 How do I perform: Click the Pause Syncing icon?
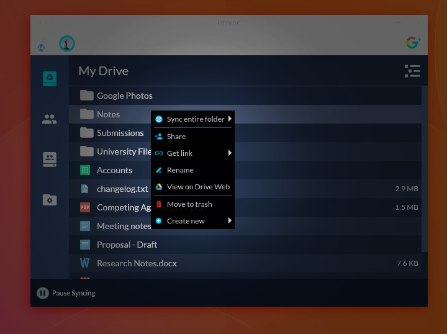click(x=43, y=293)
